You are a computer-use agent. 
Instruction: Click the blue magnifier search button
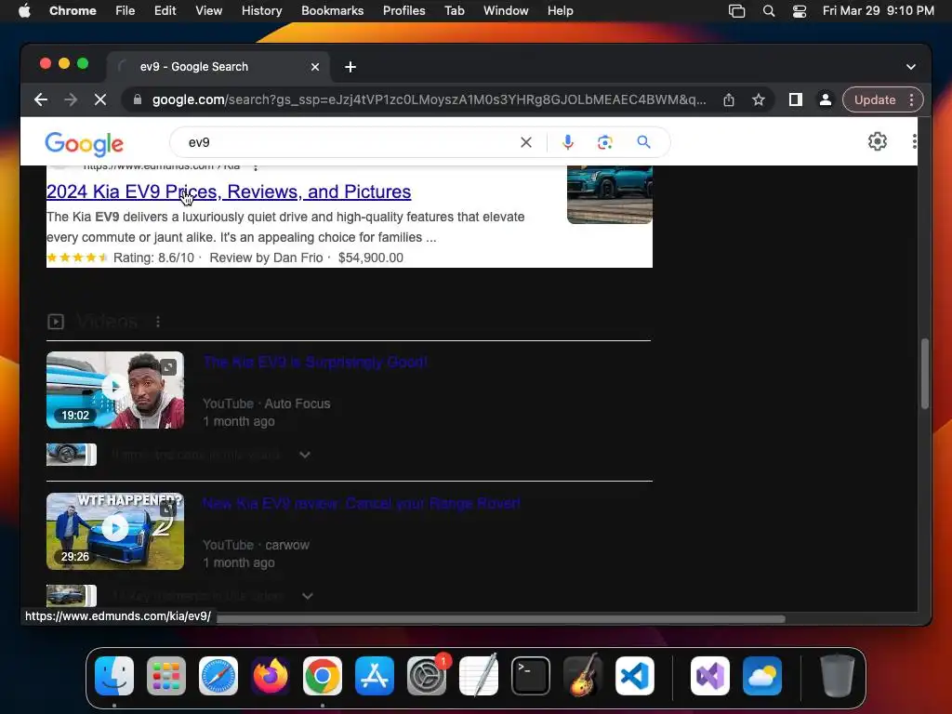[643, 142]
